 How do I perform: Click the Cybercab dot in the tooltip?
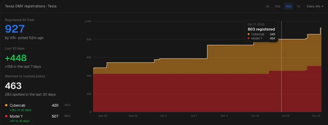249,34
